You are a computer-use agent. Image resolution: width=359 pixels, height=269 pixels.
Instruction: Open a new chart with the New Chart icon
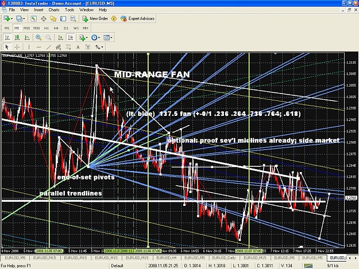click(6, 18)
